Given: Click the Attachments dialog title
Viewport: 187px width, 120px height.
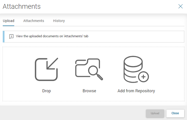Looking at the screenshot, I should point(22,6).
